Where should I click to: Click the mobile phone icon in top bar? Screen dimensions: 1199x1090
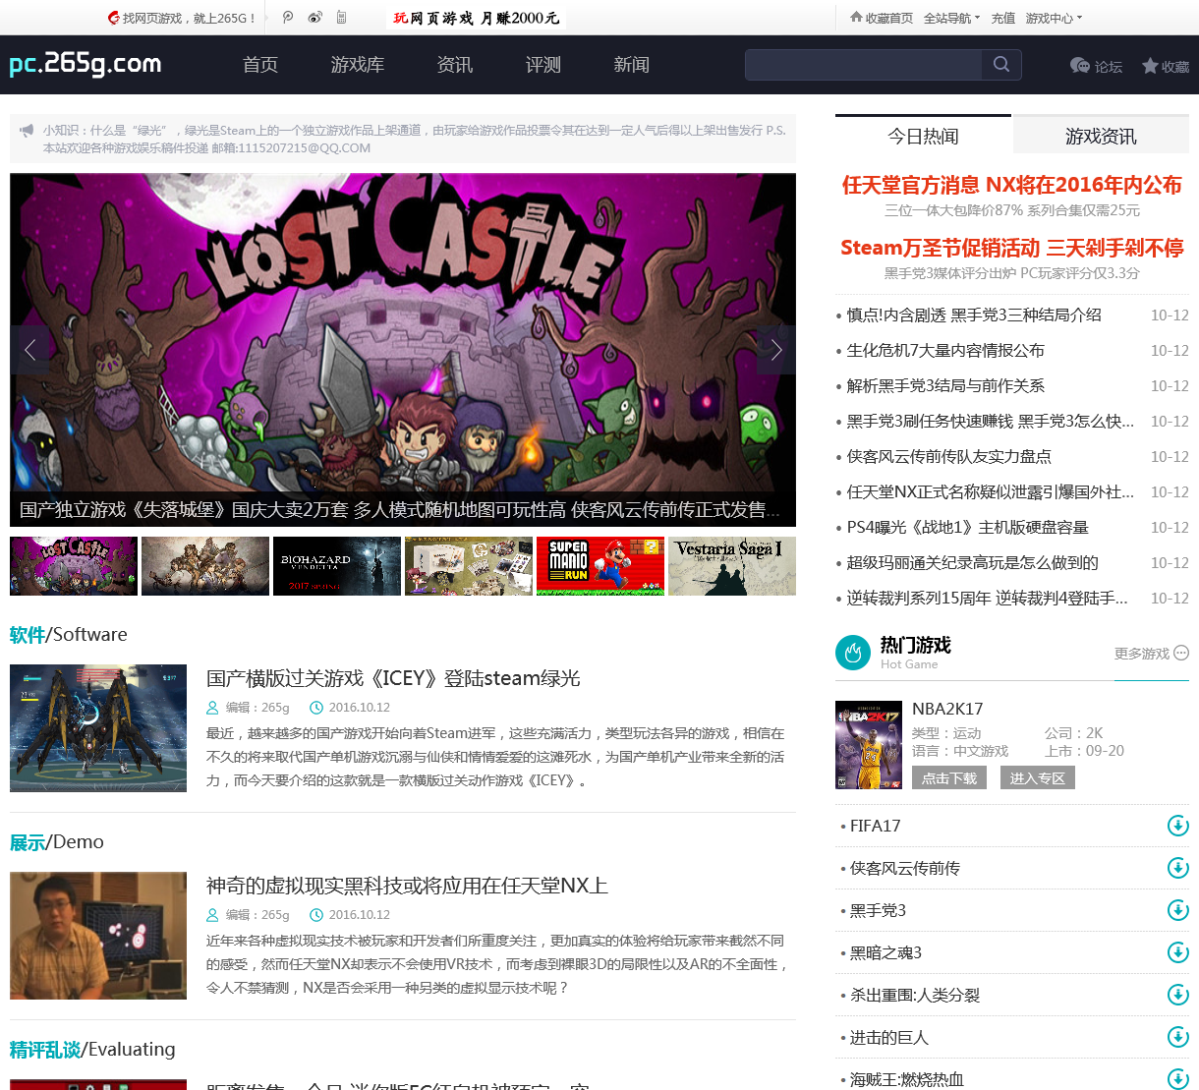341,17
